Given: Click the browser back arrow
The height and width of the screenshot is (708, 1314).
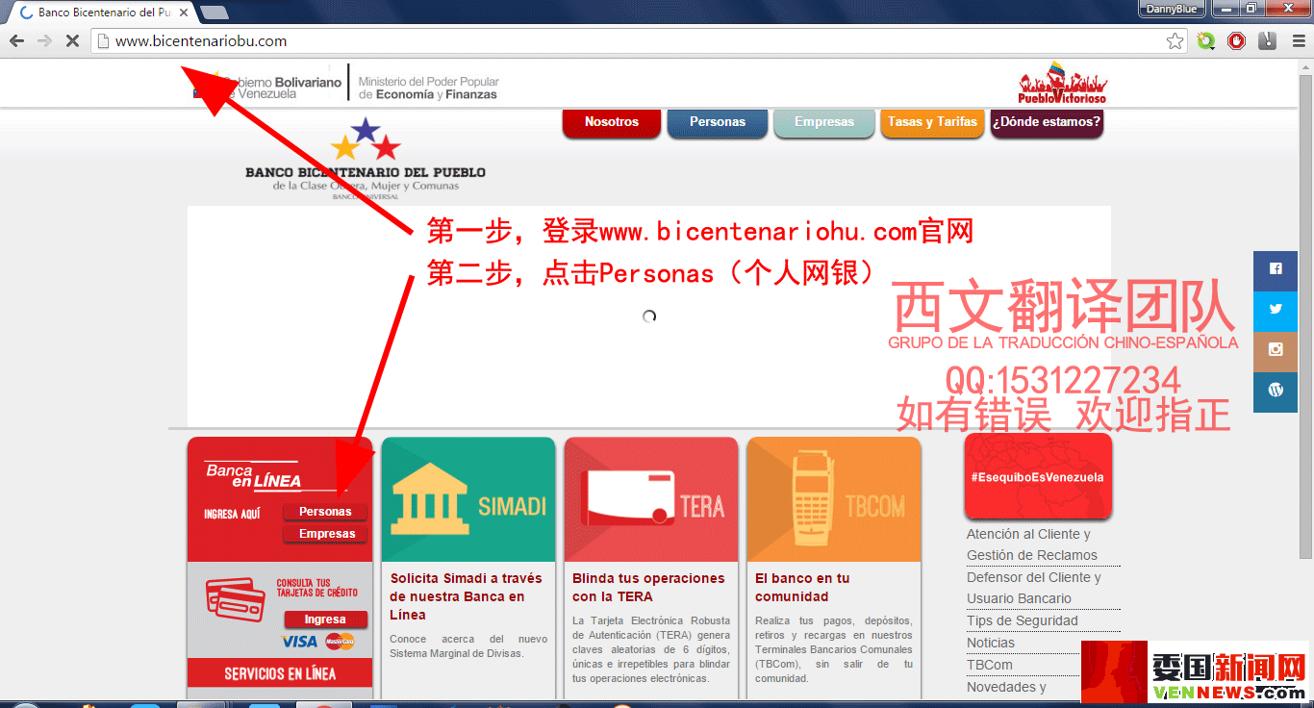Looking at the screenshot, I should (16, 41).
